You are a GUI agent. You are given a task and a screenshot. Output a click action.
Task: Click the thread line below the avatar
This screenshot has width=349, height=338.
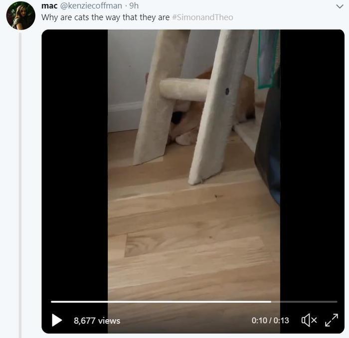click(20, 184)
